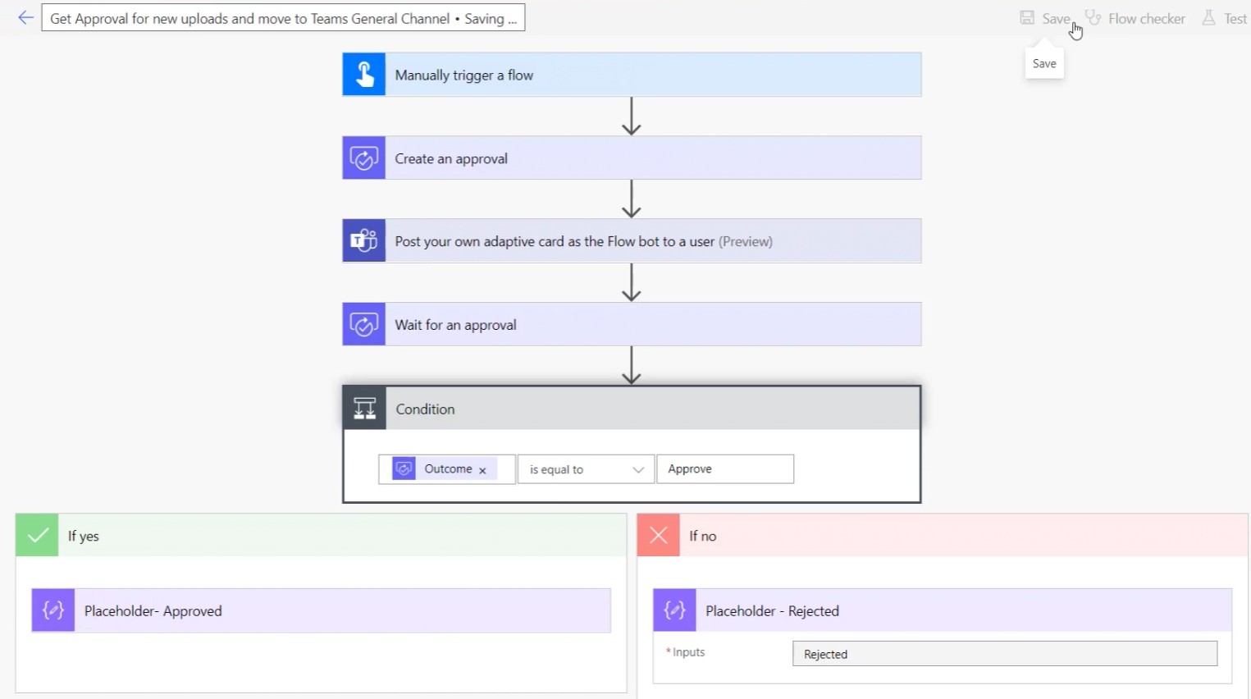Click the Approve value field
The height and width of the screenshot is (699, 1251).
(x=725, y=469)
